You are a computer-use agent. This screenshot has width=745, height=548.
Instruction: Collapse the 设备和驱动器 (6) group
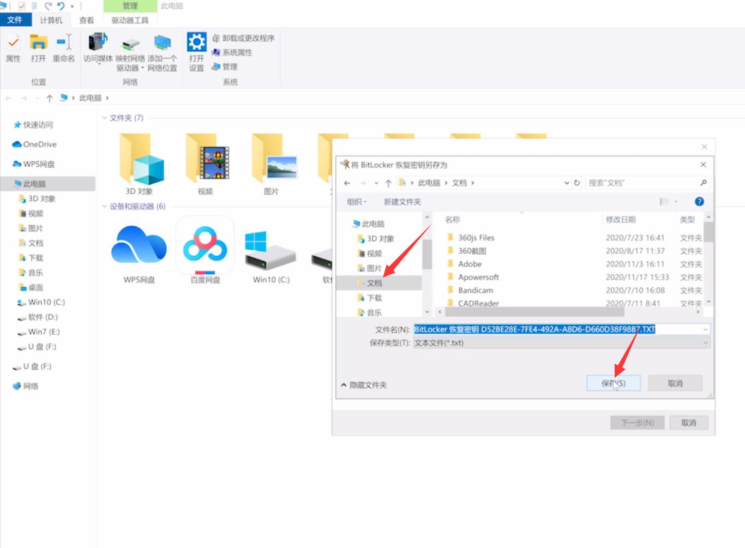coord(105,207)
